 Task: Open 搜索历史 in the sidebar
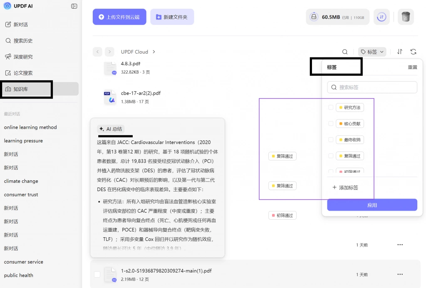pyautogui.click(x=19, y=41)
